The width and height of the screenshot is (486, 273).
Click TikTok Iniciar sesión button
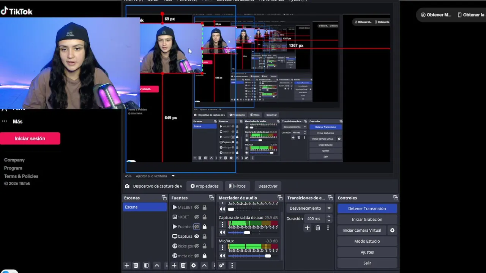(30, 138)
